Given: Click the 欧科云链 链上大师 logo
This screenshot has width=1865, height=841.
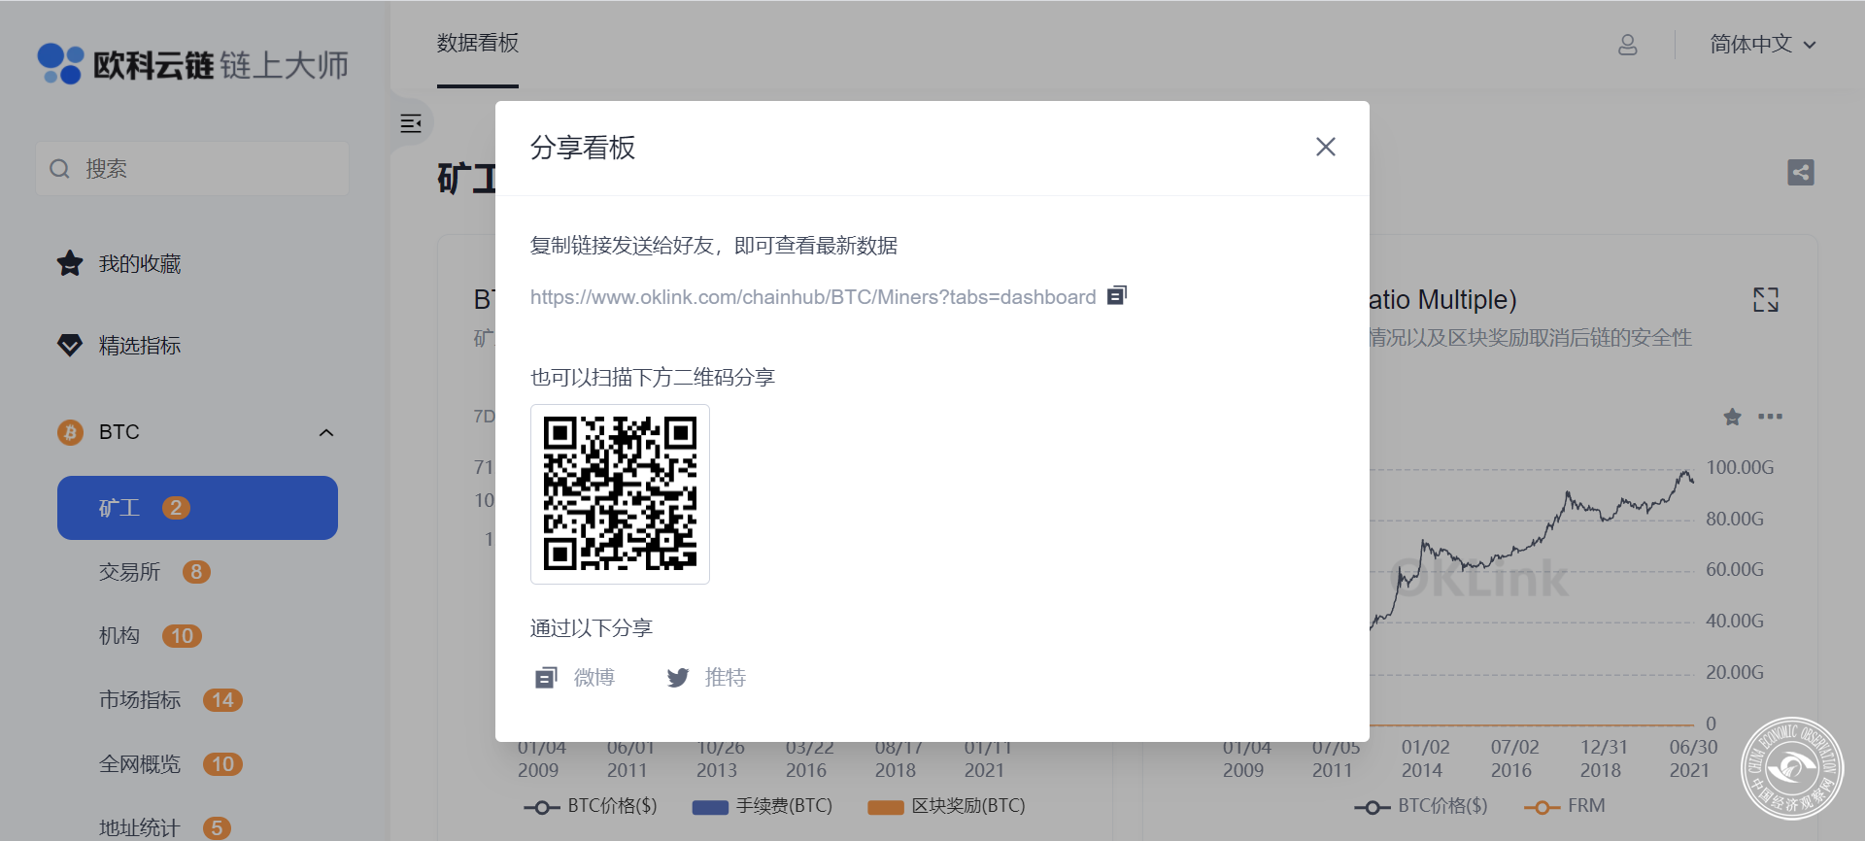Looking at the screenshot, I should tap(192, 64).
